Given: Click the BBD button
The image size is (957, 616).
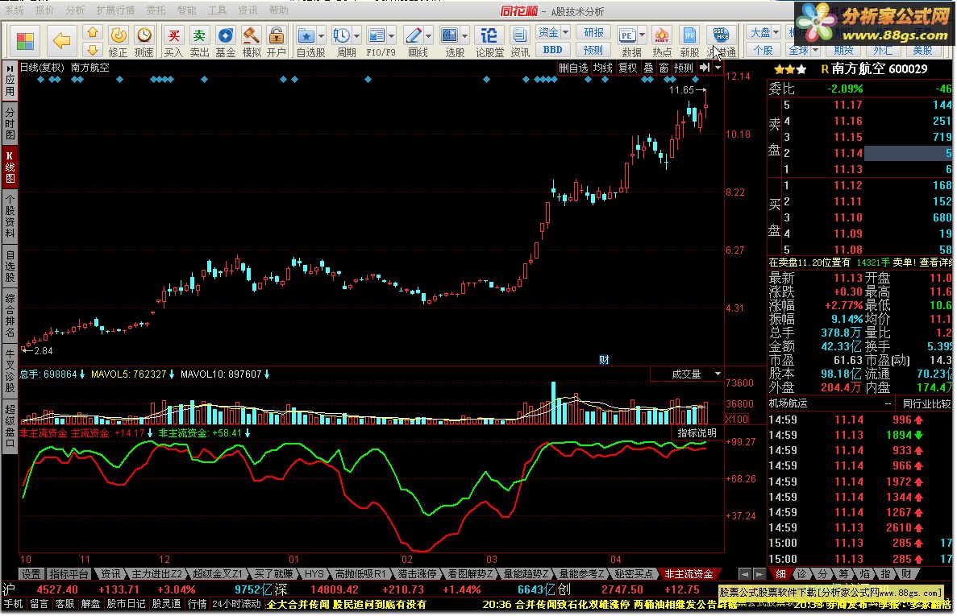Looking at the screenshot, I should (x=553, y=50).
